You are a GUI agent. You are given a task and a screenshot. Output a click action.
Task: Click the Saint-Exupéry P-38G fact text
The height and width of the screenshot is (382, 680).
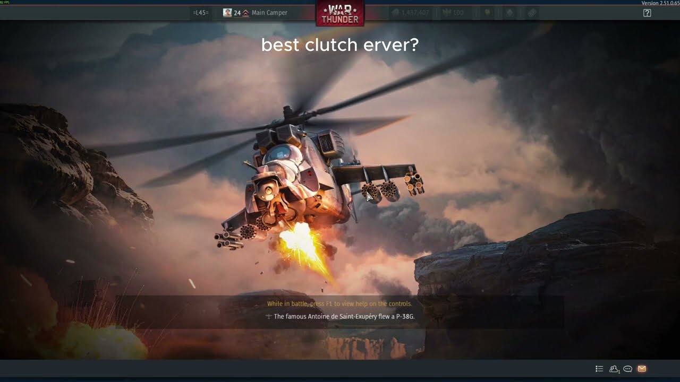(x=344, y=316)
